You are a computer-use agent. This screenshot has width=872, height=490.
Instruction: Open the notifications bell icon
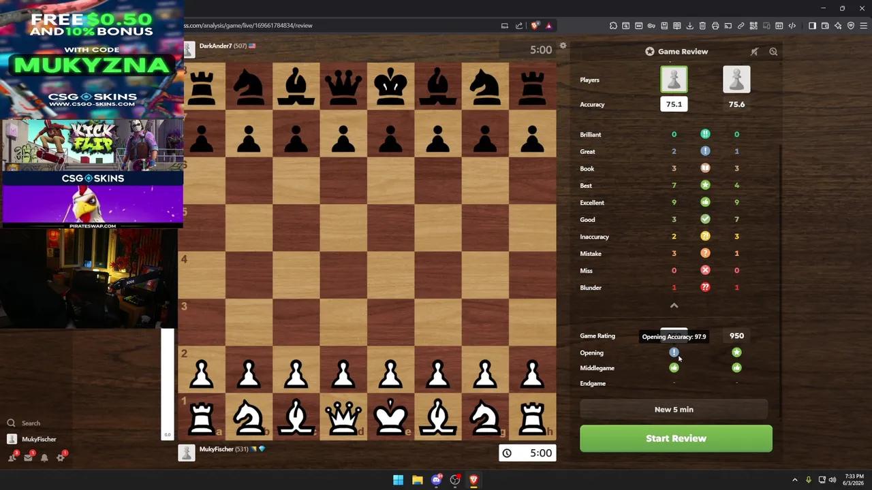pyautogui.click(x=44, y=457)
